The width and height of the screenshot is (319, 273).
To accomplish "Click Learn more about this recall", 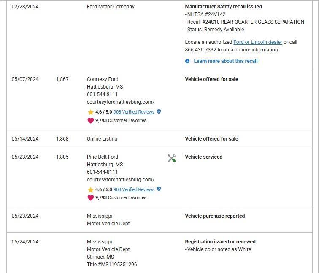I will (x=226, y=61).
